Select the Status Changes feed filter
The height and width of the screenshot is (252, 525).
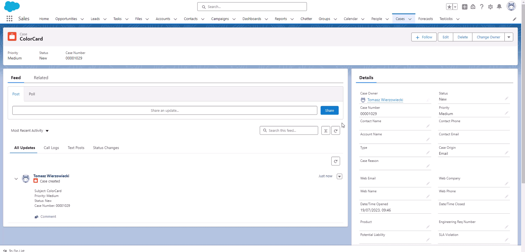[106, 148]
